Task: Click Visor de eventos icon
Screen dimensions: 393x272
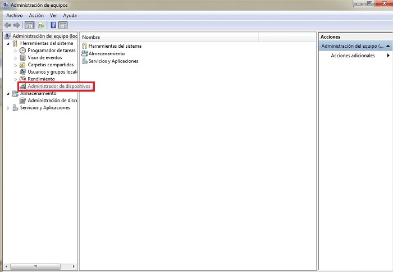Action: point(22,58)
